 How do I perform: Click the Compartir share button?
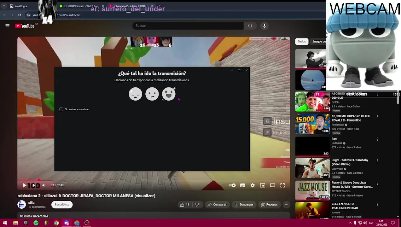click(x=217, y=205)
